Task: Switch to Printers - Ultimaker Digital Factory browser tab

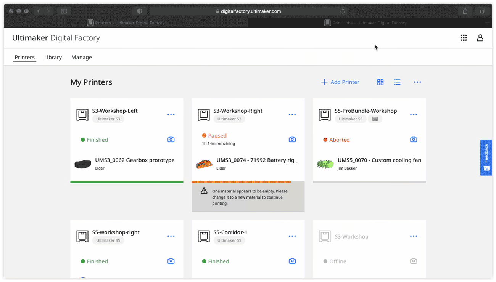Action: (126, 23)
